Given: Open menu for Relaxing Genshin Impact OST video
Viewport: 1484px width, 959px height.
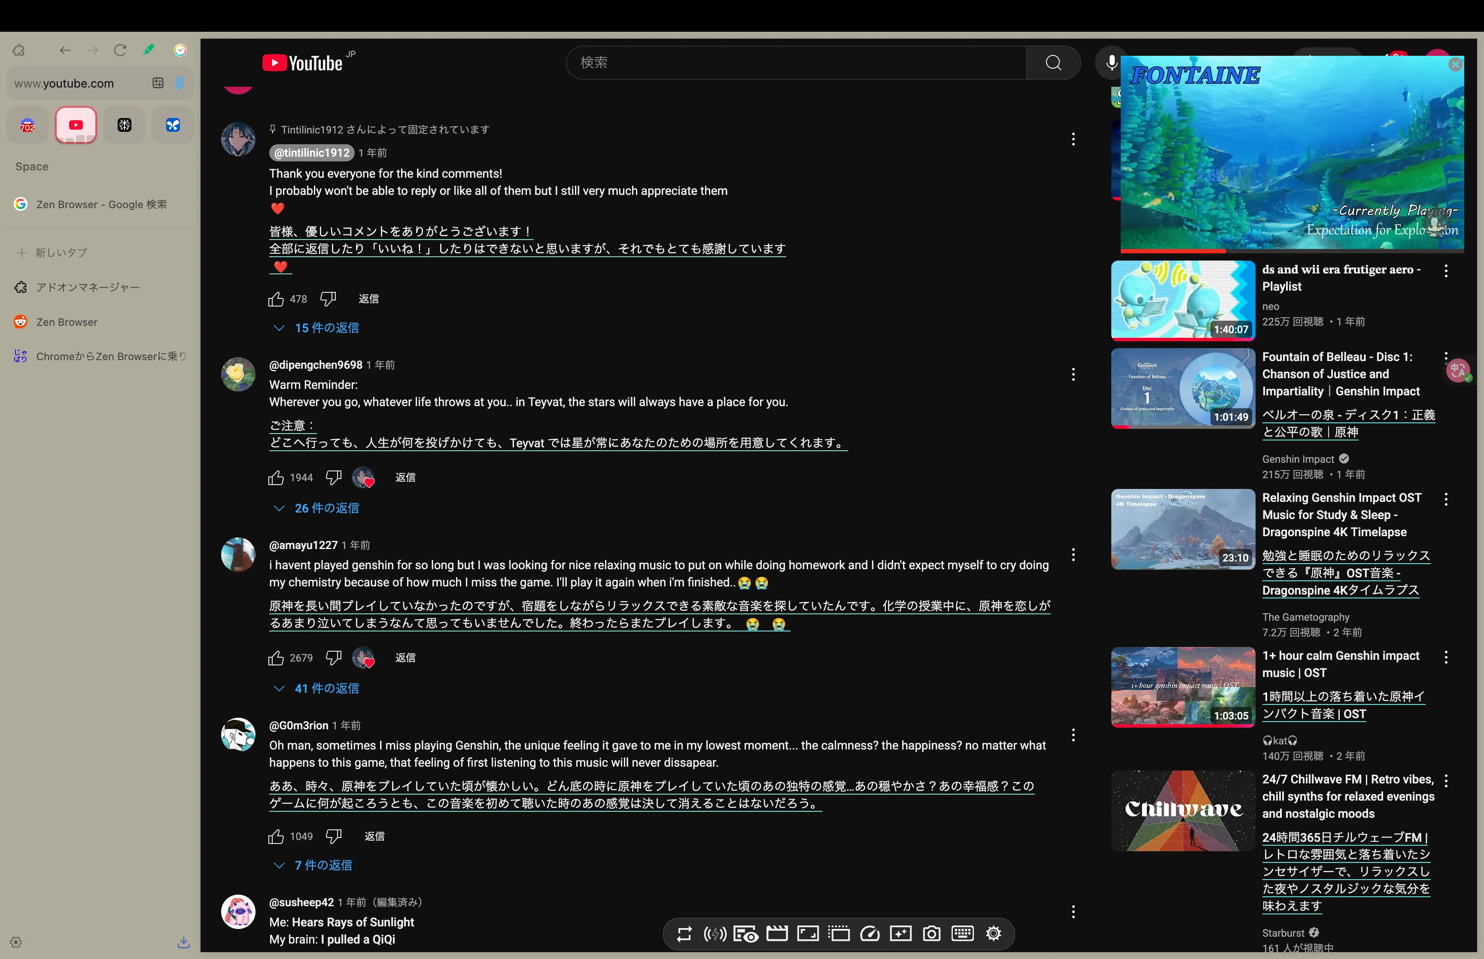Looking at the screenshot, I should click(1446, 499).
